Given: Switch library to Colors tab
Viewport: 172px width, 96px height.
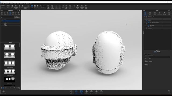Looking at the screenshot, I should click(x=5, y=13).
